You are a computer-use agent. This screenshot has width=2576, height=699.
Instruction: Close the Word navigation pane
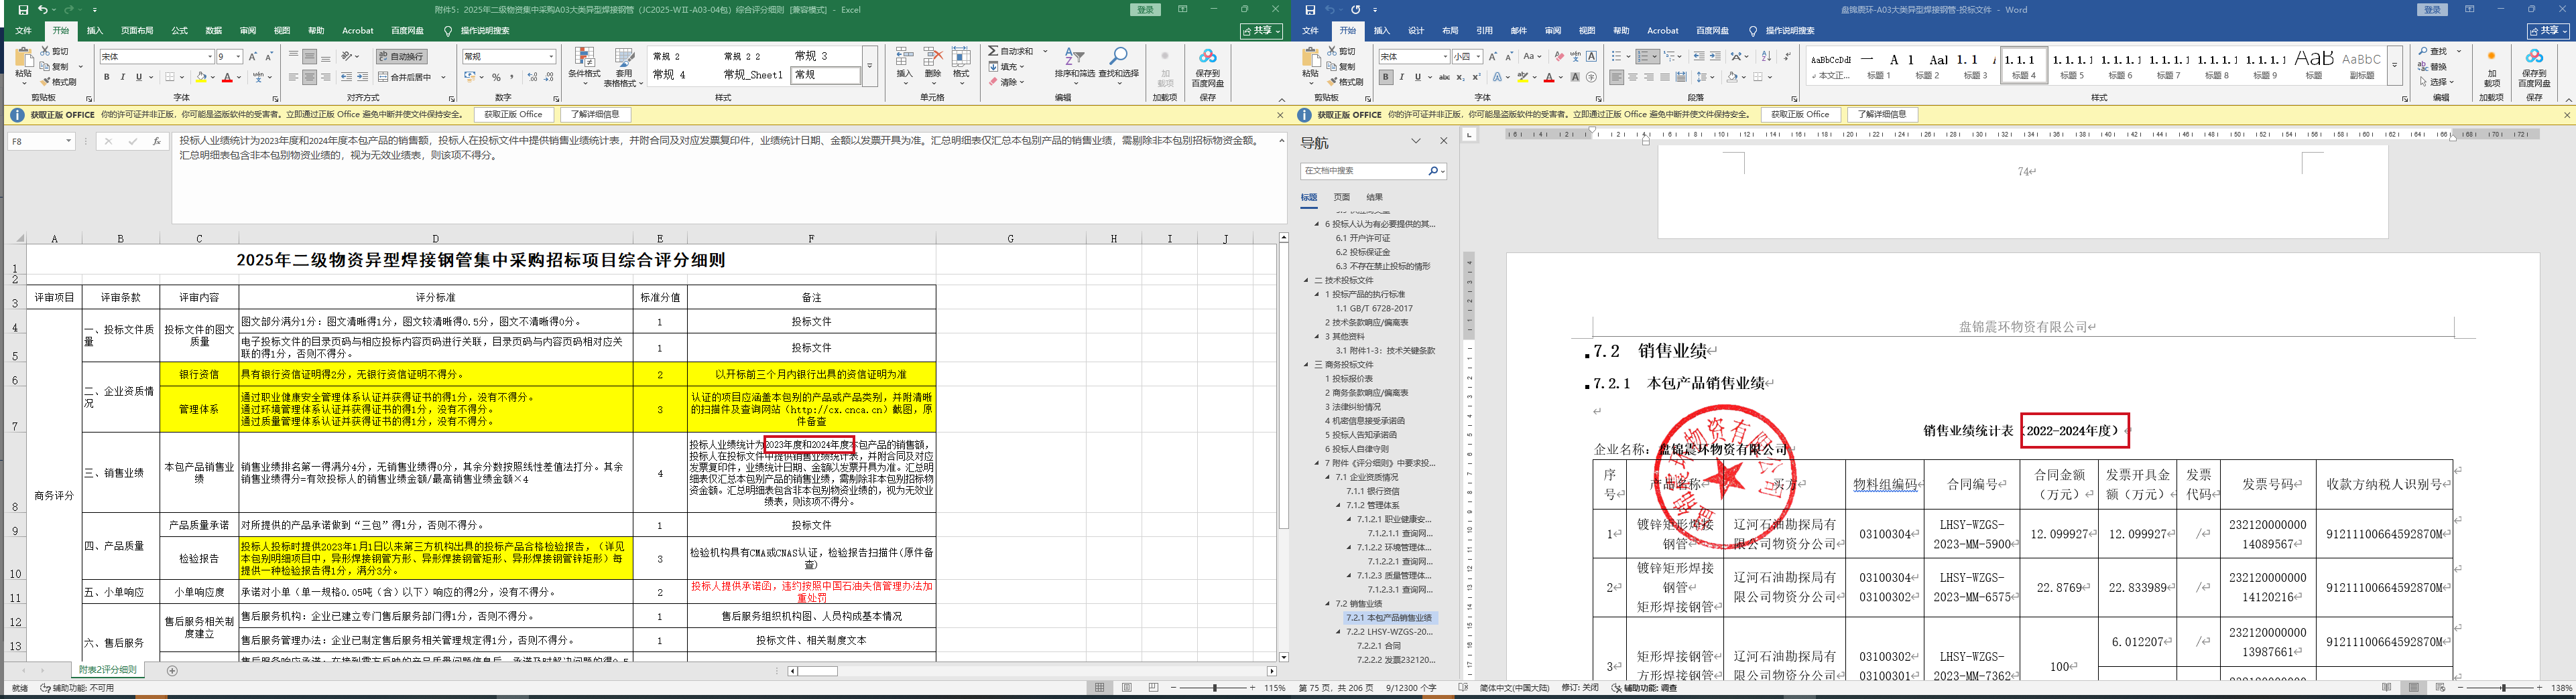point(1443,142)
